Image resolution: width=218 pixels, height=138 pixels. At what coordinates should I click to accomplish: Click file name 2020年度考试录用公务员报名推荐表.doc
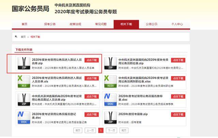pyautogui.click(x=140, y=98)
